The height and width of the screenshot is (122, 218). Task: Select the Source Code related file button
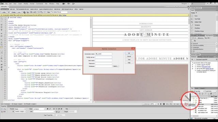(4, 9)
